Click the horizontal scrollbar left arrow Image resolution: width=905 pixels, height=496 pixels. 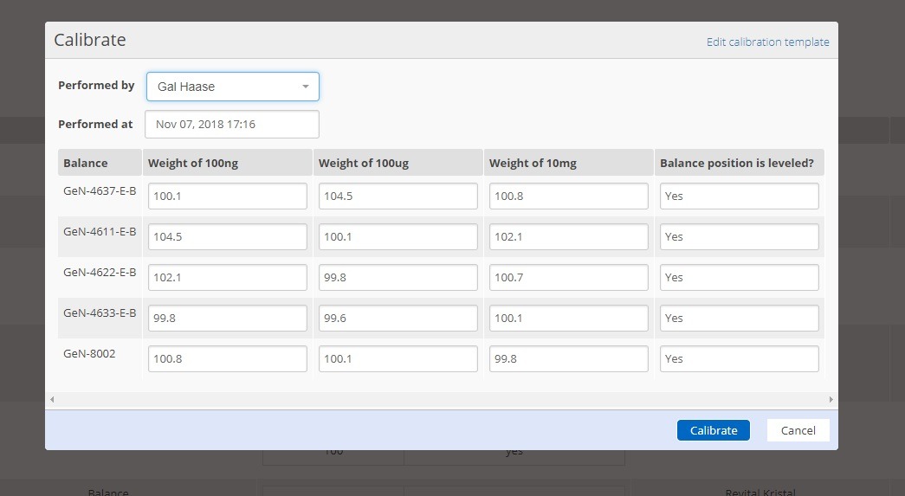pyautogui.click(x=52, y=399)
